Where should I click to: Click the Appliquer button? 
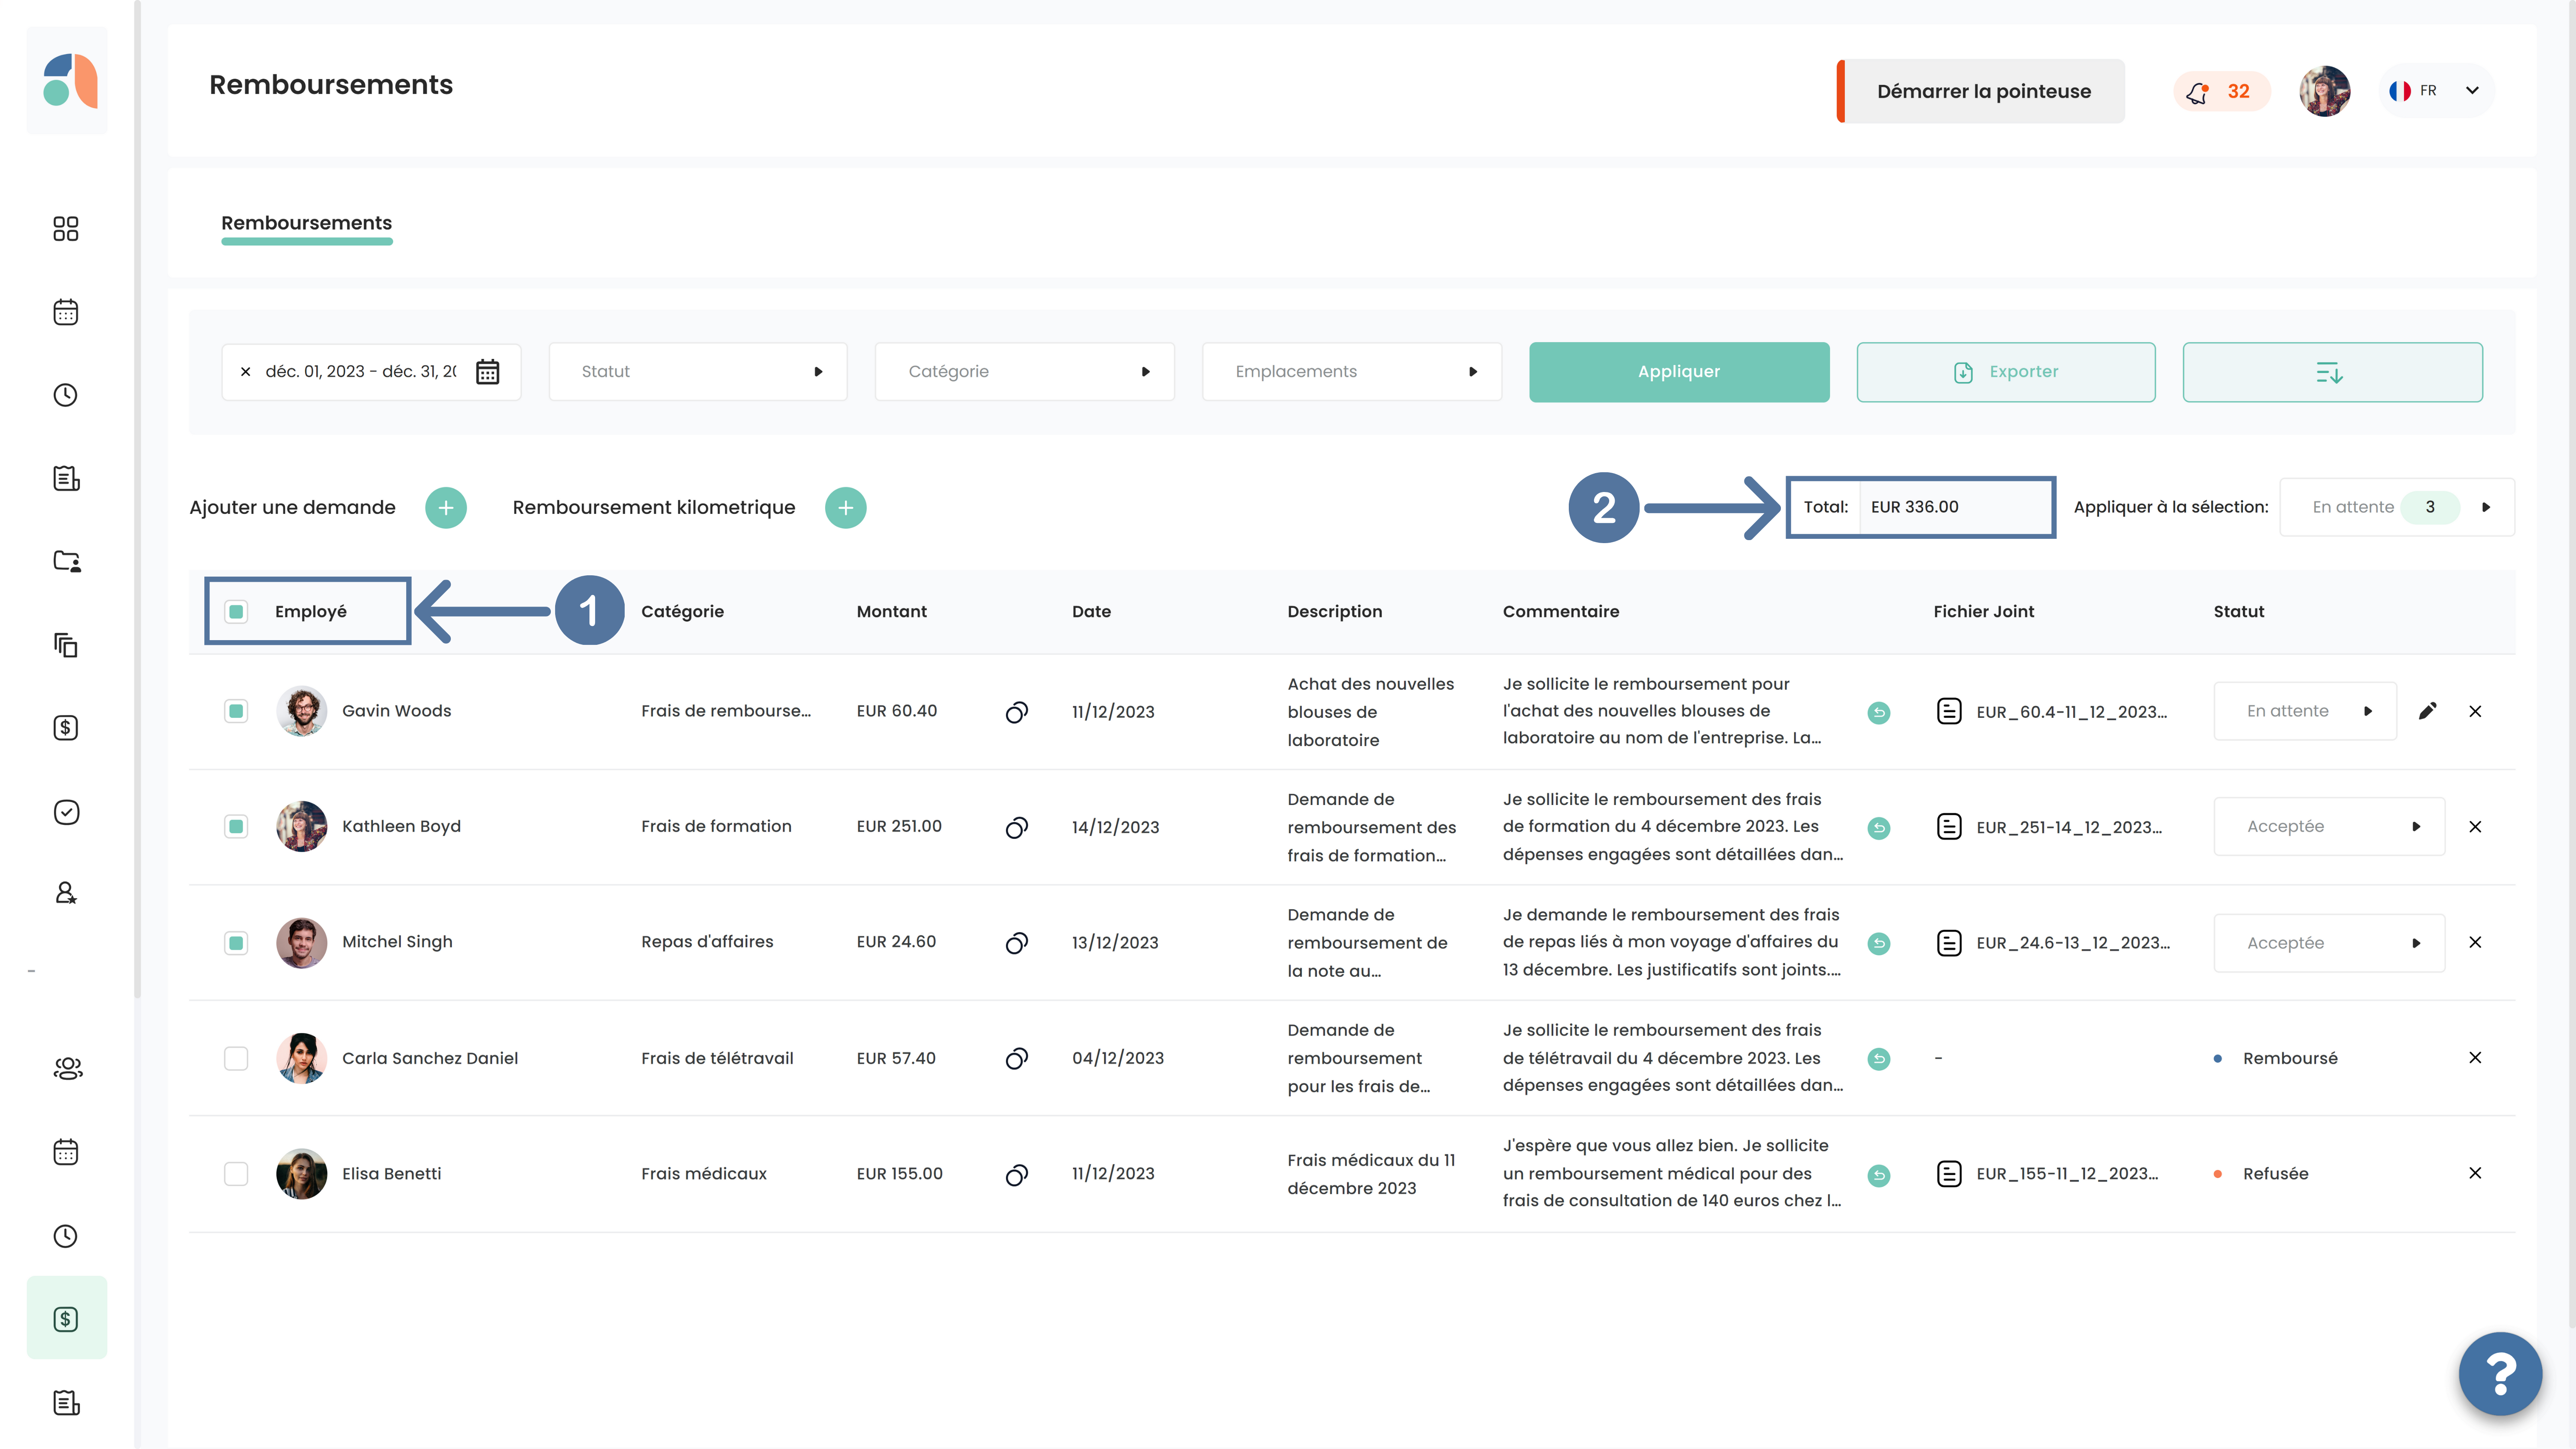click(1679, 372)
